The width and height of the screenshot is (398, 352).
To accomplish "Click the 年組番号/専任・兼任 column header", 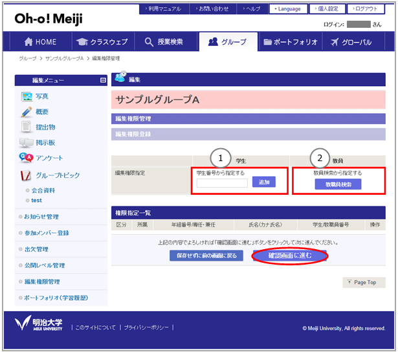I will click(x=193, y=225).
